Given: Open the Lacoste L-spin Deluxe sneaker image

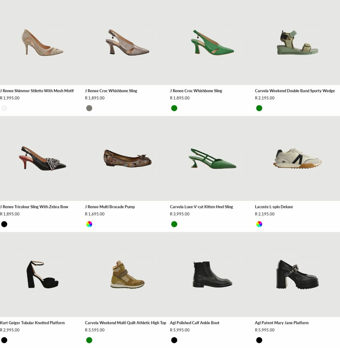Looking at the screenshot, I should pos(297,159).
